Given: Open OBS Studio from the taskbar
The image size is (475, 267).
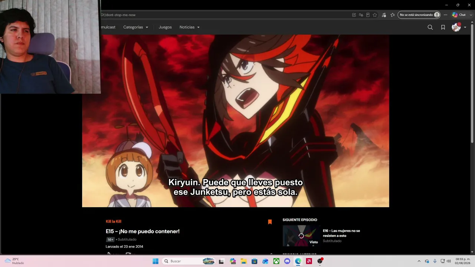Looking at the screenshot, I should point(320,261).
